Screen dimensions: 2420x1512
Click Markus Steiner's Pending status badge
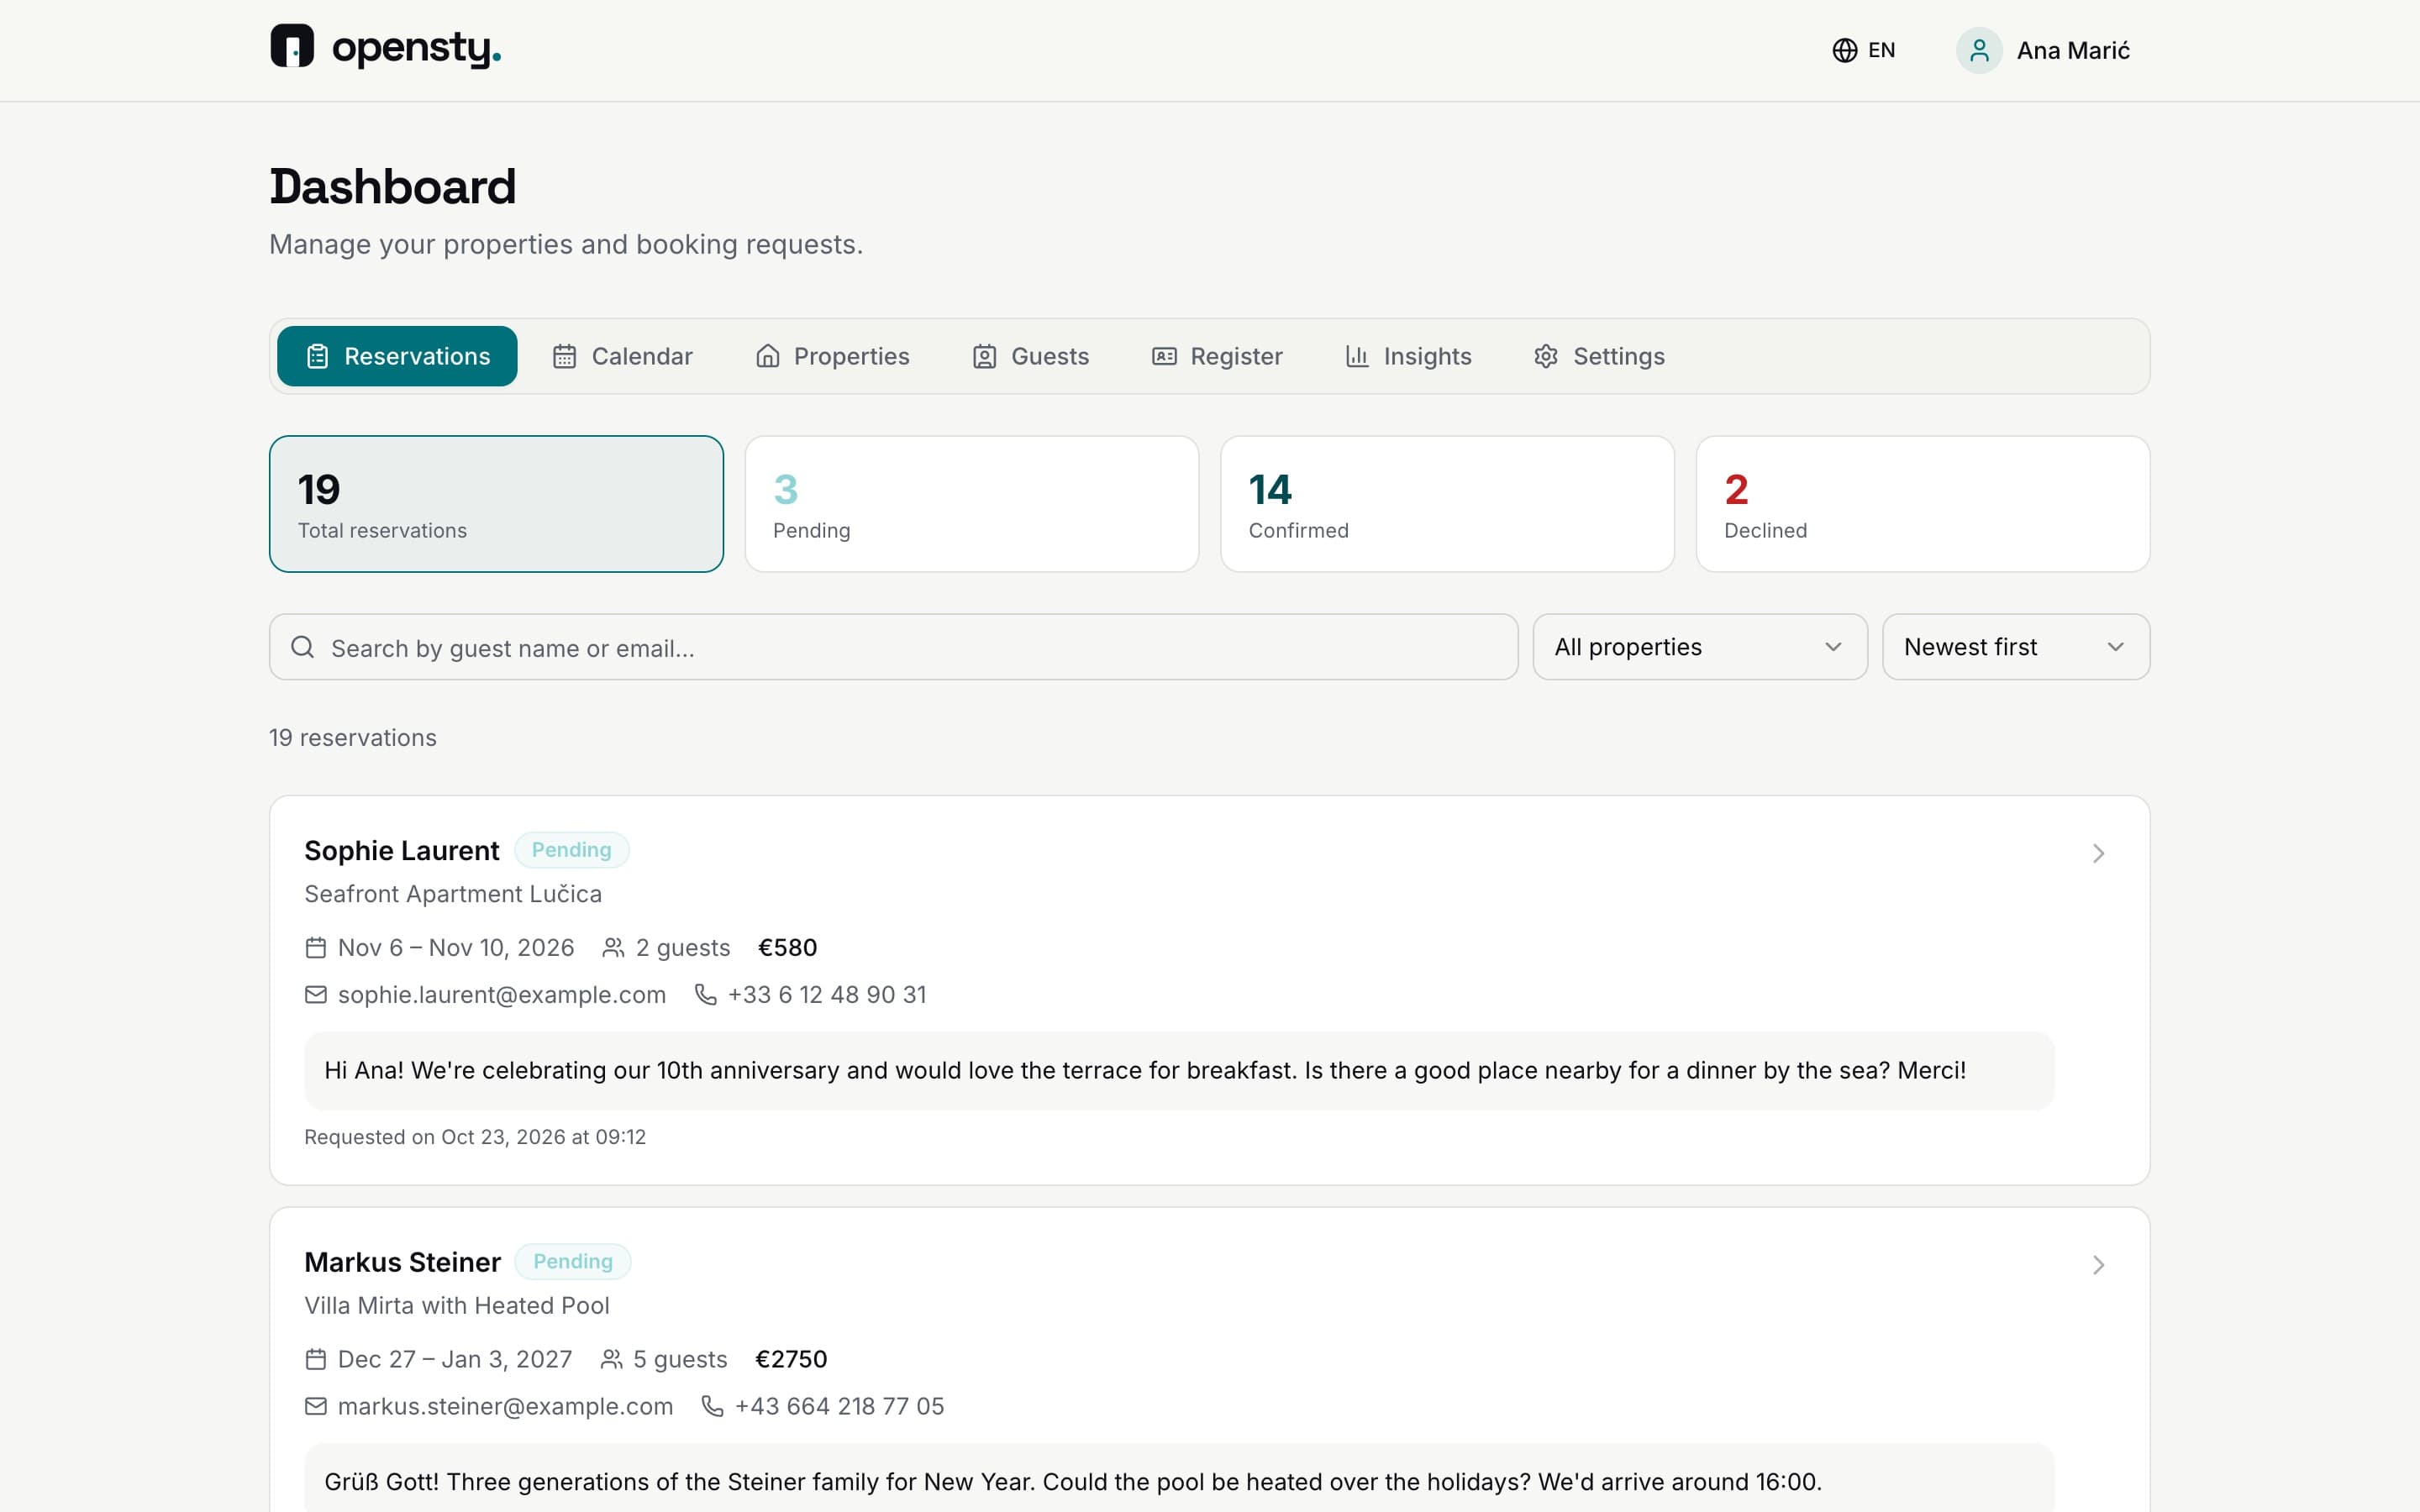click(573, 1261)
